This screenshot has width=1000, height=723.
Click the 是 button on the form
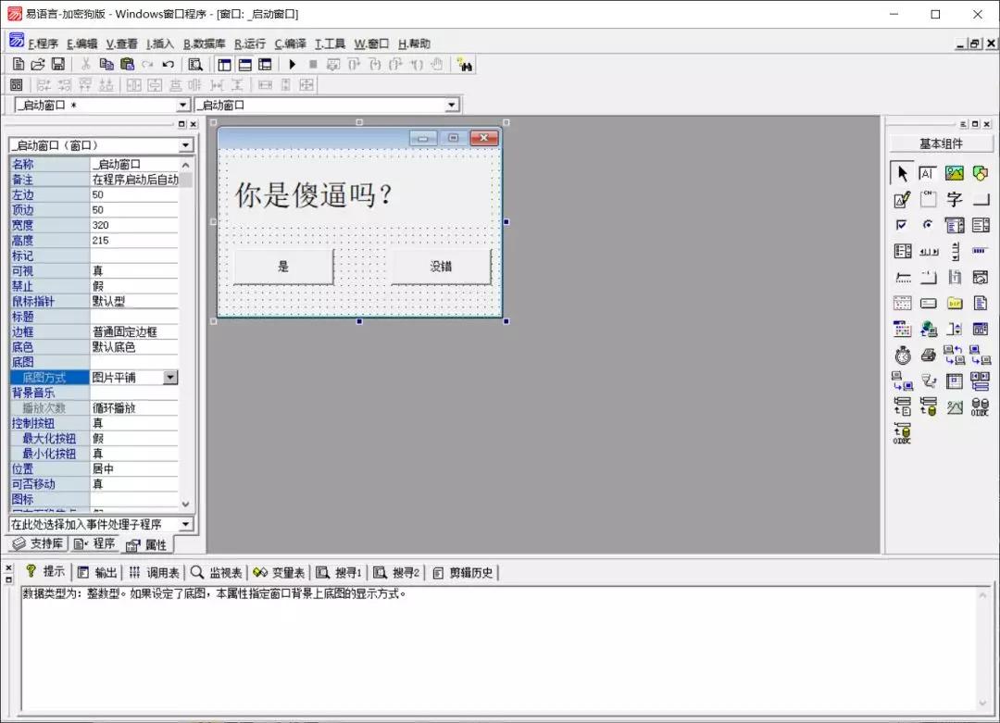(x=282, y=267)
